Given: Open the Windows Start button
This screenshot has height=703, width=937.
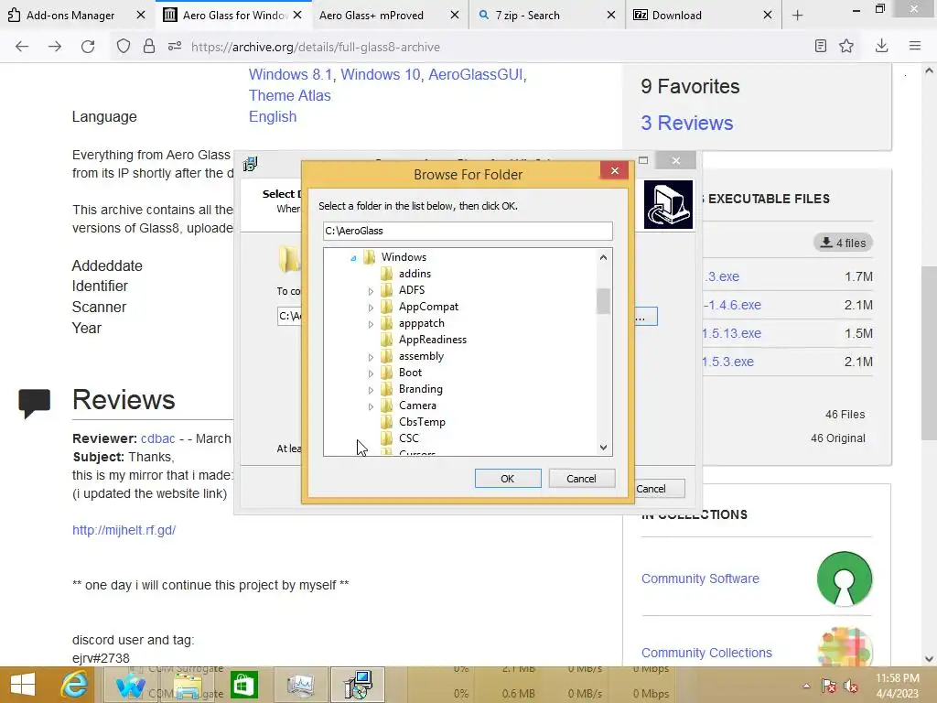Looking at the screenshot, I should point(23,685).
